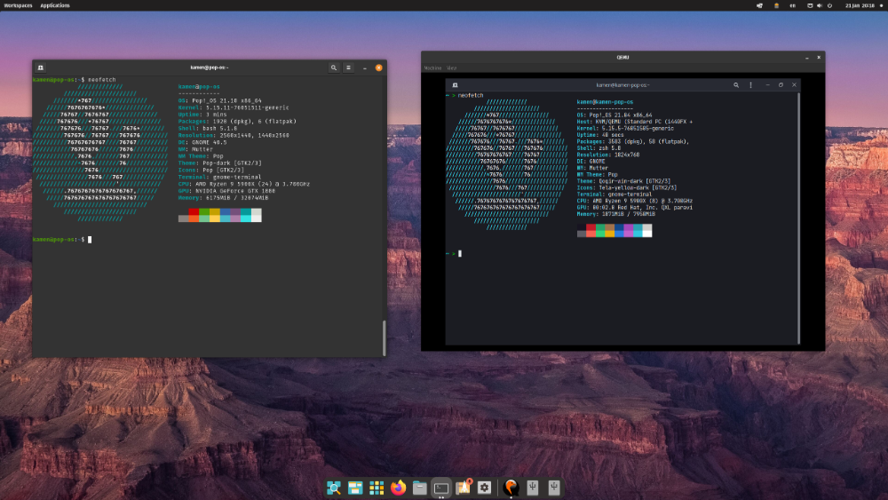Click the left terminal title 'kamen@pop-os'
The image size is (888, 500).
(x=210, y=67)
